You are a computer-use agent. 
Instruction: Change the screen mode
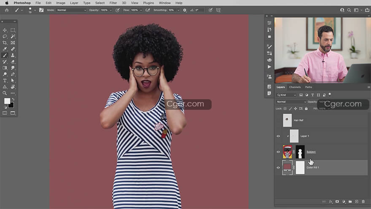click(13, 113)
